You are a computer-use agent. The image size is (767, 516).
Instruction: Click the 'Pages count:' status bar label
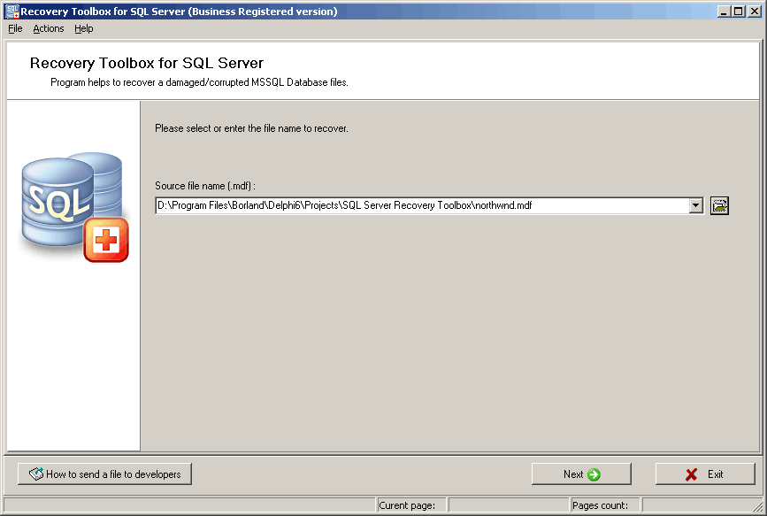coord(600,505)
